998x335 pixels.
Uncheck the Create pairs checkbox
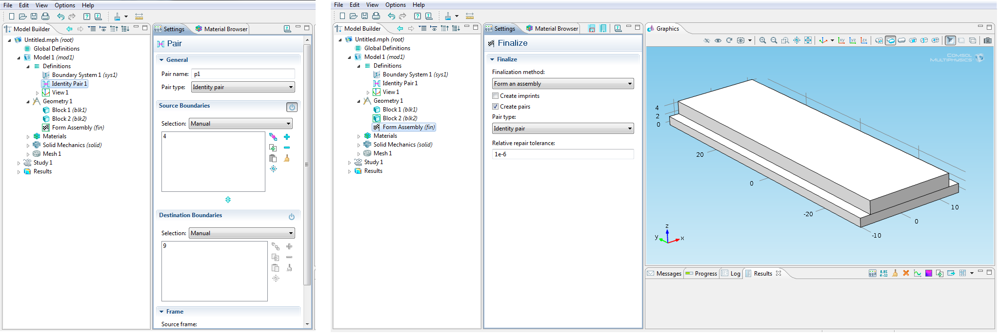(x=496, y=107)
